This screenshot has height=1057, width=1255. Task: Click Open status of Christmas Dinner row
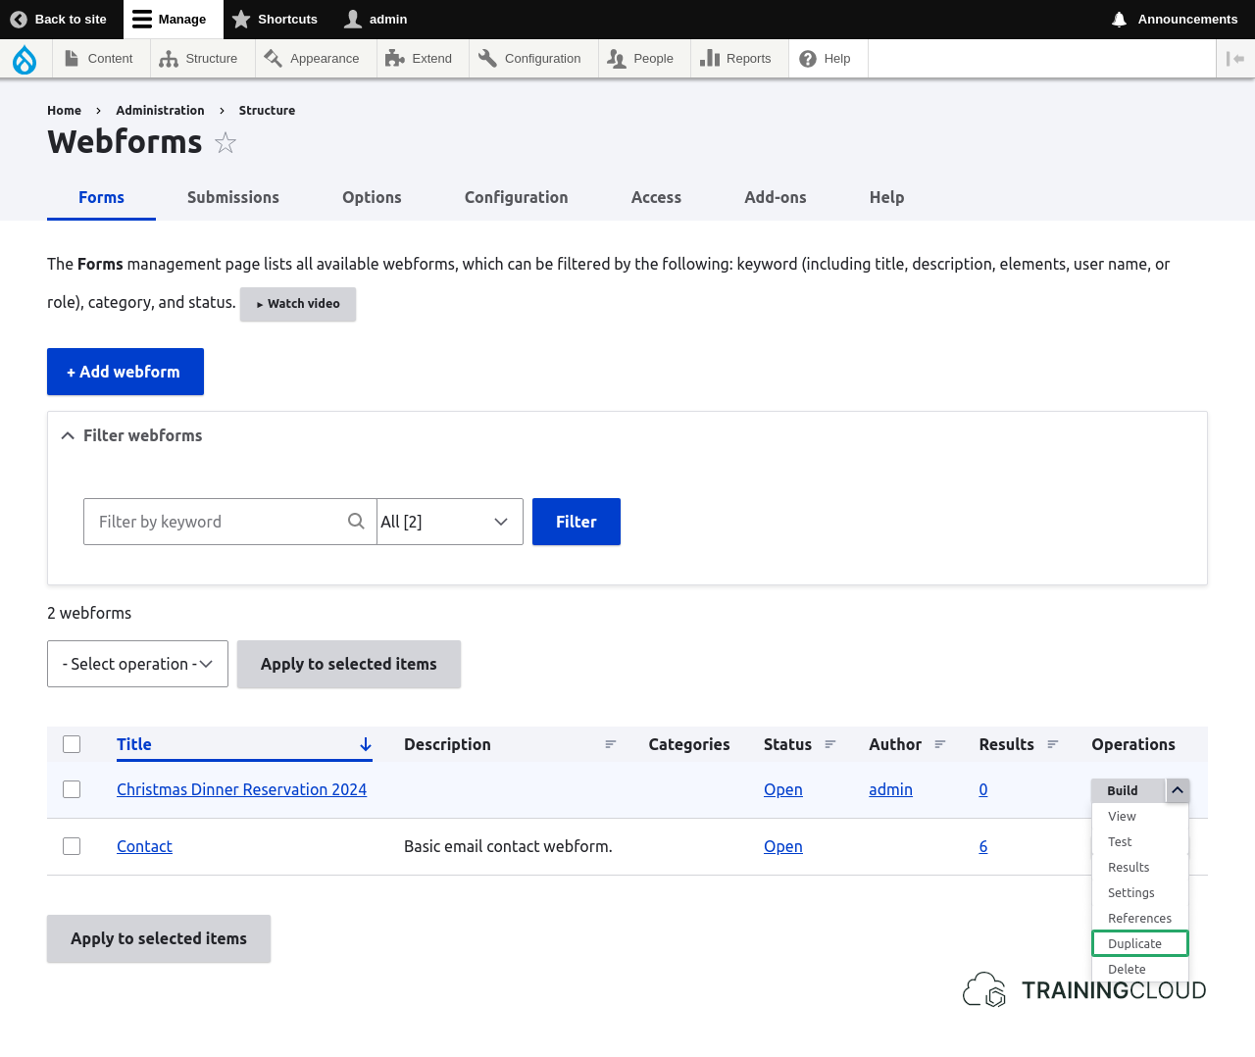[x=783, y=789]
